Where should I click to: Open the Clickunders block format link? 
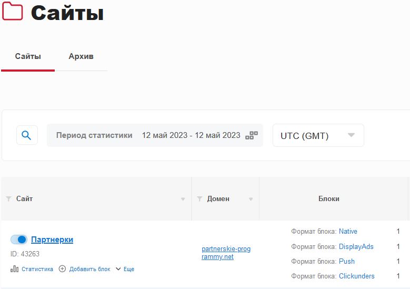coord(356,276)
